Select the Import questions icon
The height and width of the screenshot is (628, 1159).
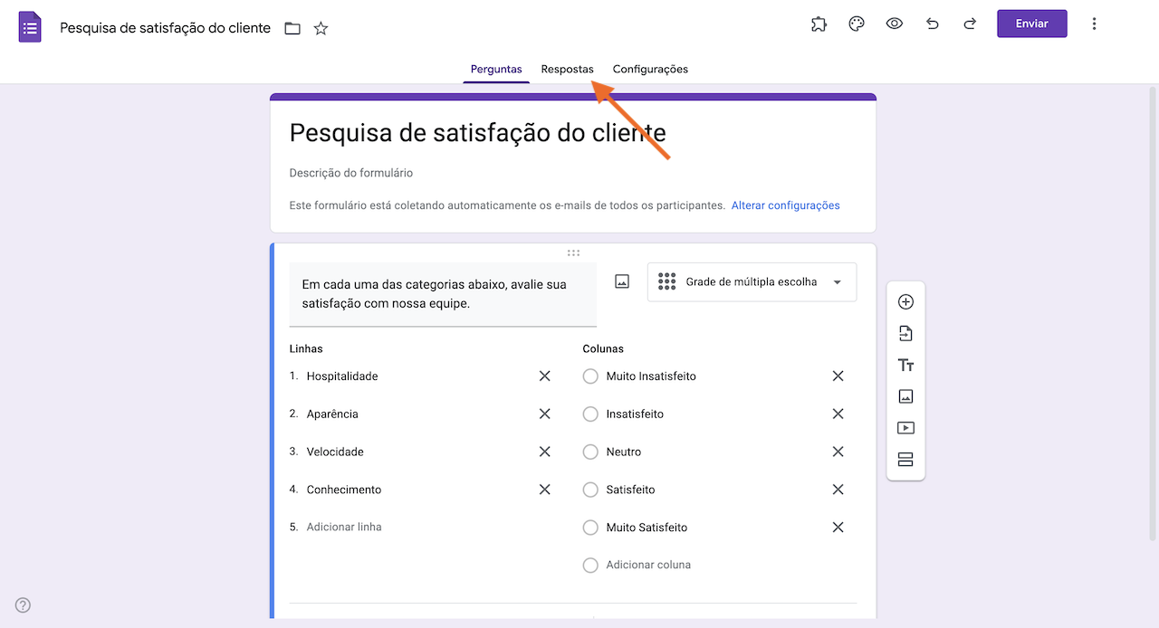point(905,333)
